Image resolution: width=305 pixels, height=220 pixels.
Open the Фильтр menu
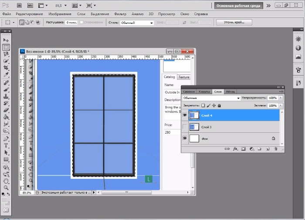pos(120,14)
